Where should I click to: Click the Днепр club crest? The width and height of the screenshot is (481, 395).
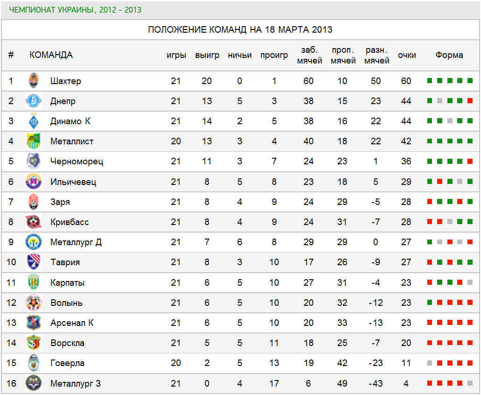point(34,101)
